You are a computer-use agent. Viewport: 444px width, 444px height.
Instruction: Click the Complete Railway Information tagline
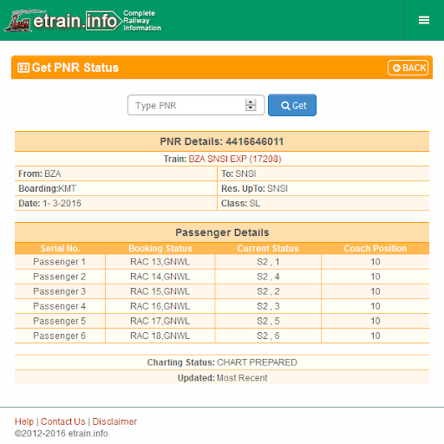click(x=142, y=21)
